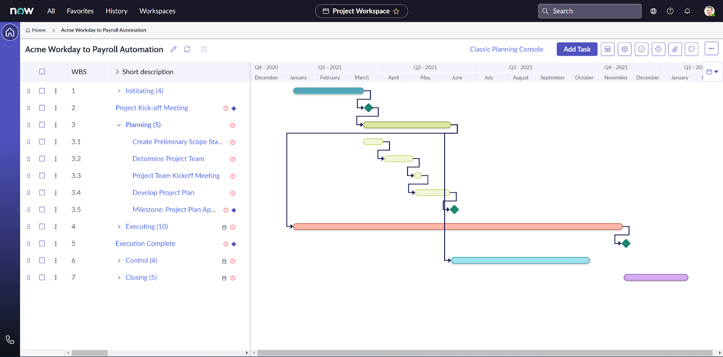Click the Project Workspace pill
723x357 pixels.
tap(361, 11)
